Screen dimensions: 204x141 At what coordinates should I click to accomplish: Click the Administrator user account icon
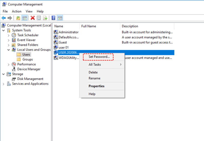pyautogui.click(x=56, y=32)
